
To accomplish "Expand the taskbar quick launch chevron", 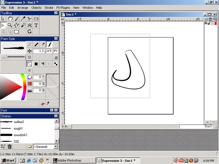I will [x=47, y=160].
